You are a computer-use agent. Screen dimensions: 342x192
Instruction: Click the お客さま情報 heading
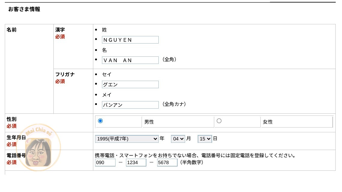(x=24, y=9)
